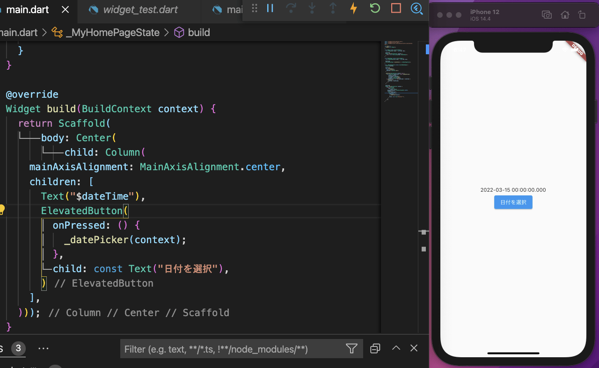
Task: Open the panel's more actions ellipsis
Action: (x=44, y=348)
